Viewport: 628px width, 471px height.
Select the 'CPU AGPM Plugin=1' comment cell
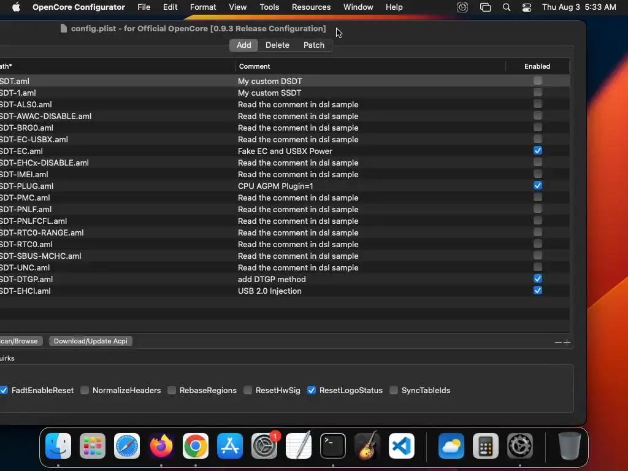pos(370,186)
